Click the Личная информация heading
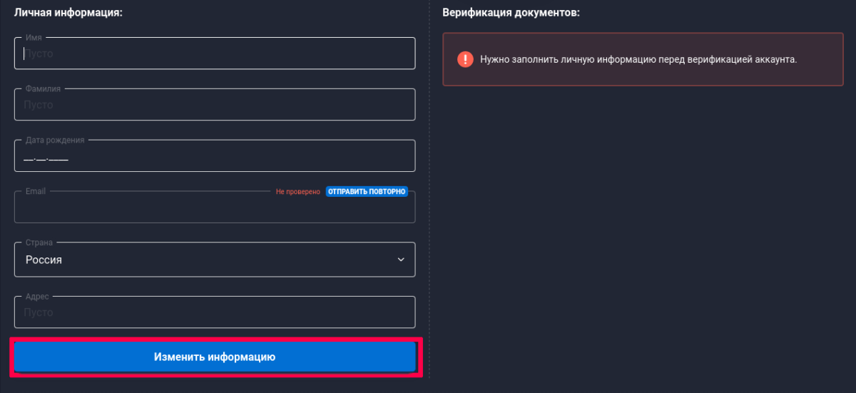 (68, 12)
